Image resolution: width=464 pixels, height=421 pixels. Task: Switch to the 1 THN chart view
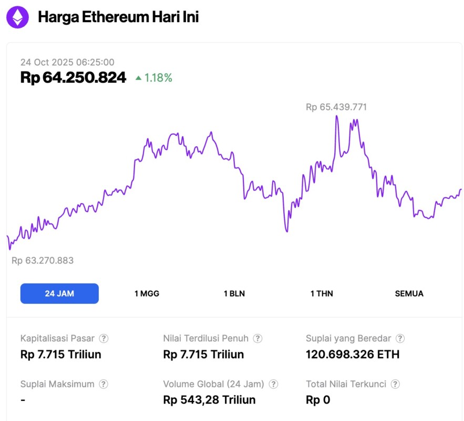tap(322, 294)
